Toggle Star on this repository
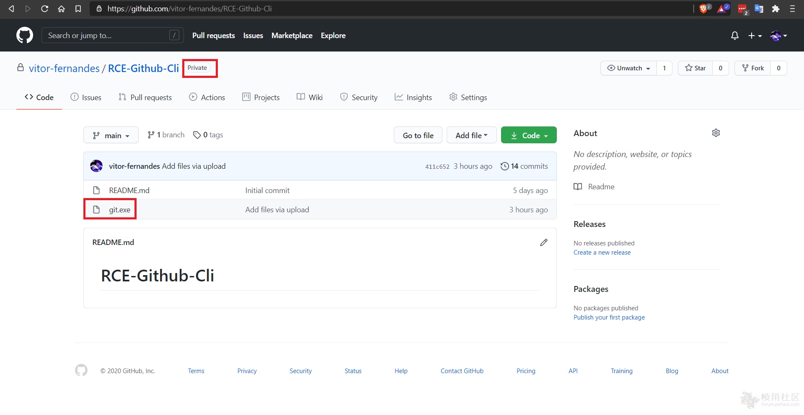This screenshot has height=415, width=804. pyautogui.click(x=695, y=68)
